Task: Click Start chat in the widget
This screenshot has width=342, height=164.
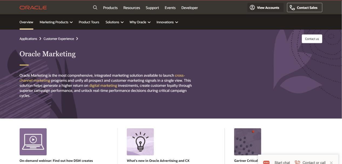Action: pos(282,162)
